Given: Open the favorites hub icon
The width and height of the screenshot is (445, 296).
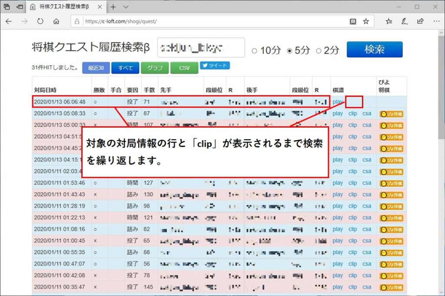Looking at the screenshot, I should pos(389,21).
